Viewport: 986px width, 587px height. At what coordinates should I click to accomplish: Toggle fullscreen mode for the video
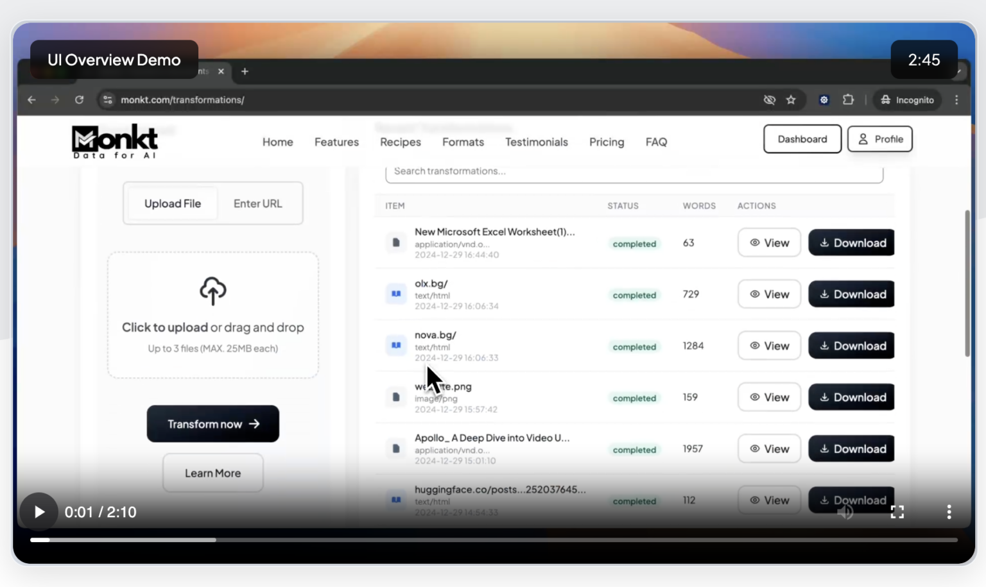(897, 512)
